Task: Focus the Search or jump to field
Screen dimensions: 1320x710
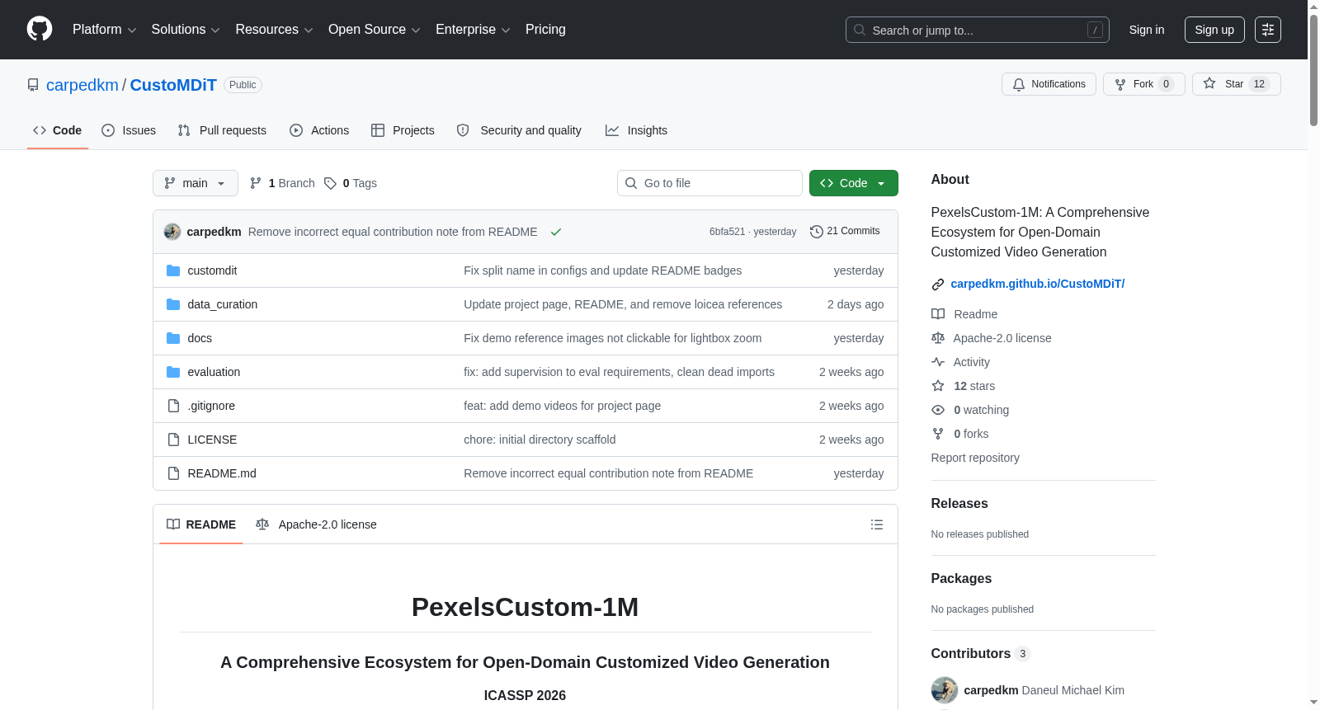Action: point(978,30)
